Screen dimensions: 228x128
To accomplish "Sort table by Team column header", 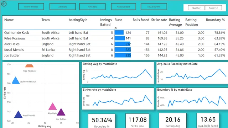I will point(46,20).
